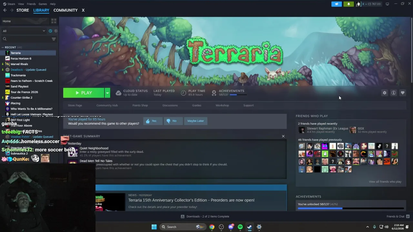This screenshot has height=232, width=413.
Task: Click the achievements unlocked progress bar
Action: click(x=351, y=208)
